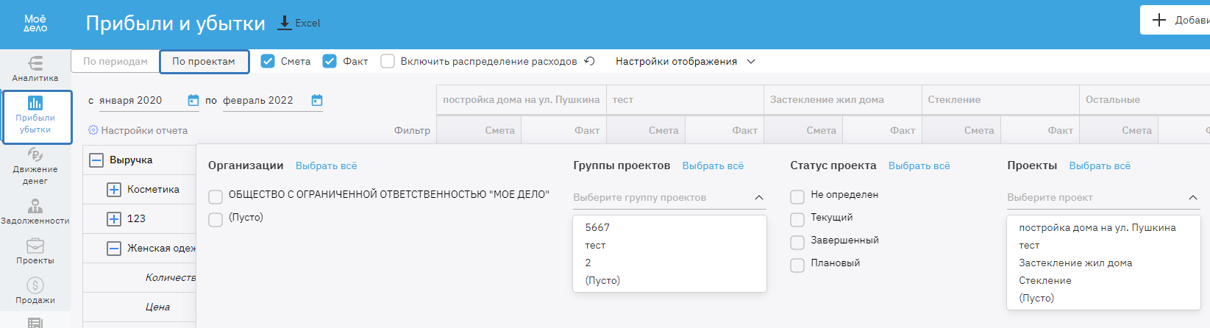
Task: Open the Аналитика sidebar section
Action: click(35, 68)
